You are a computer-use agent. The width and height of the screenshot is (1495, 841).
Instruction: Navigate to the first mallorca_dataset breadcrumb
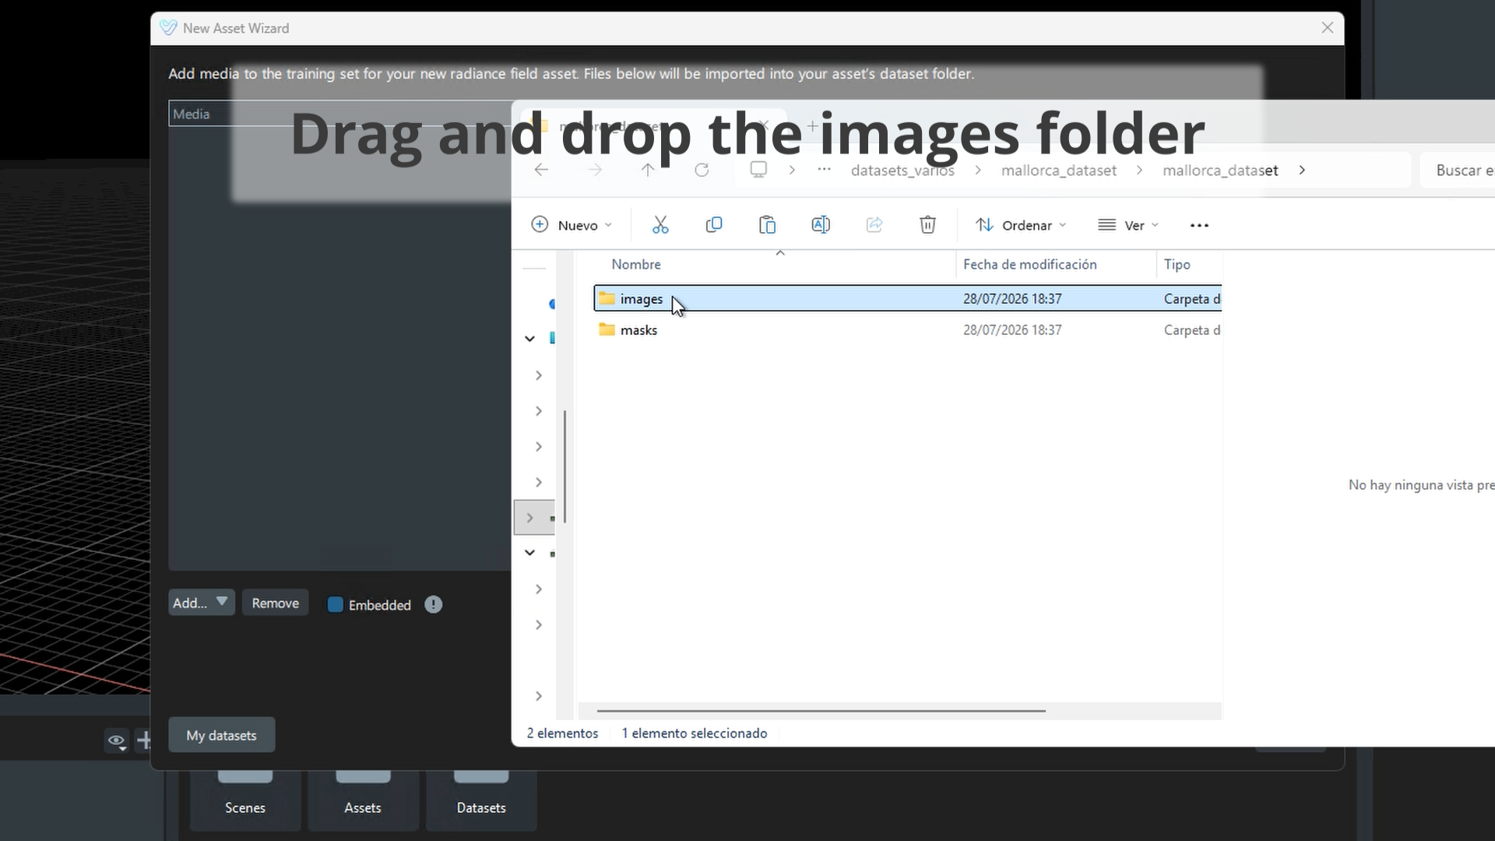coord(1059,170)
